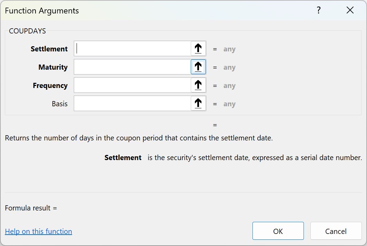Click the Maturity argument label
367x246 pixels.
53,67
